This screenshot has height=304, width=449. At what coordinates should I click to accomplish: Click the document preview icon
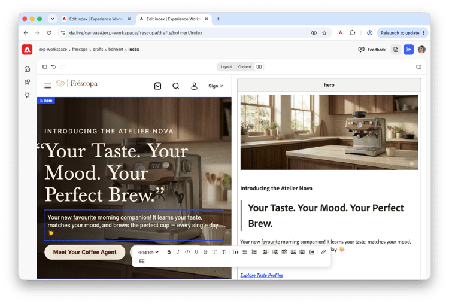396,50
